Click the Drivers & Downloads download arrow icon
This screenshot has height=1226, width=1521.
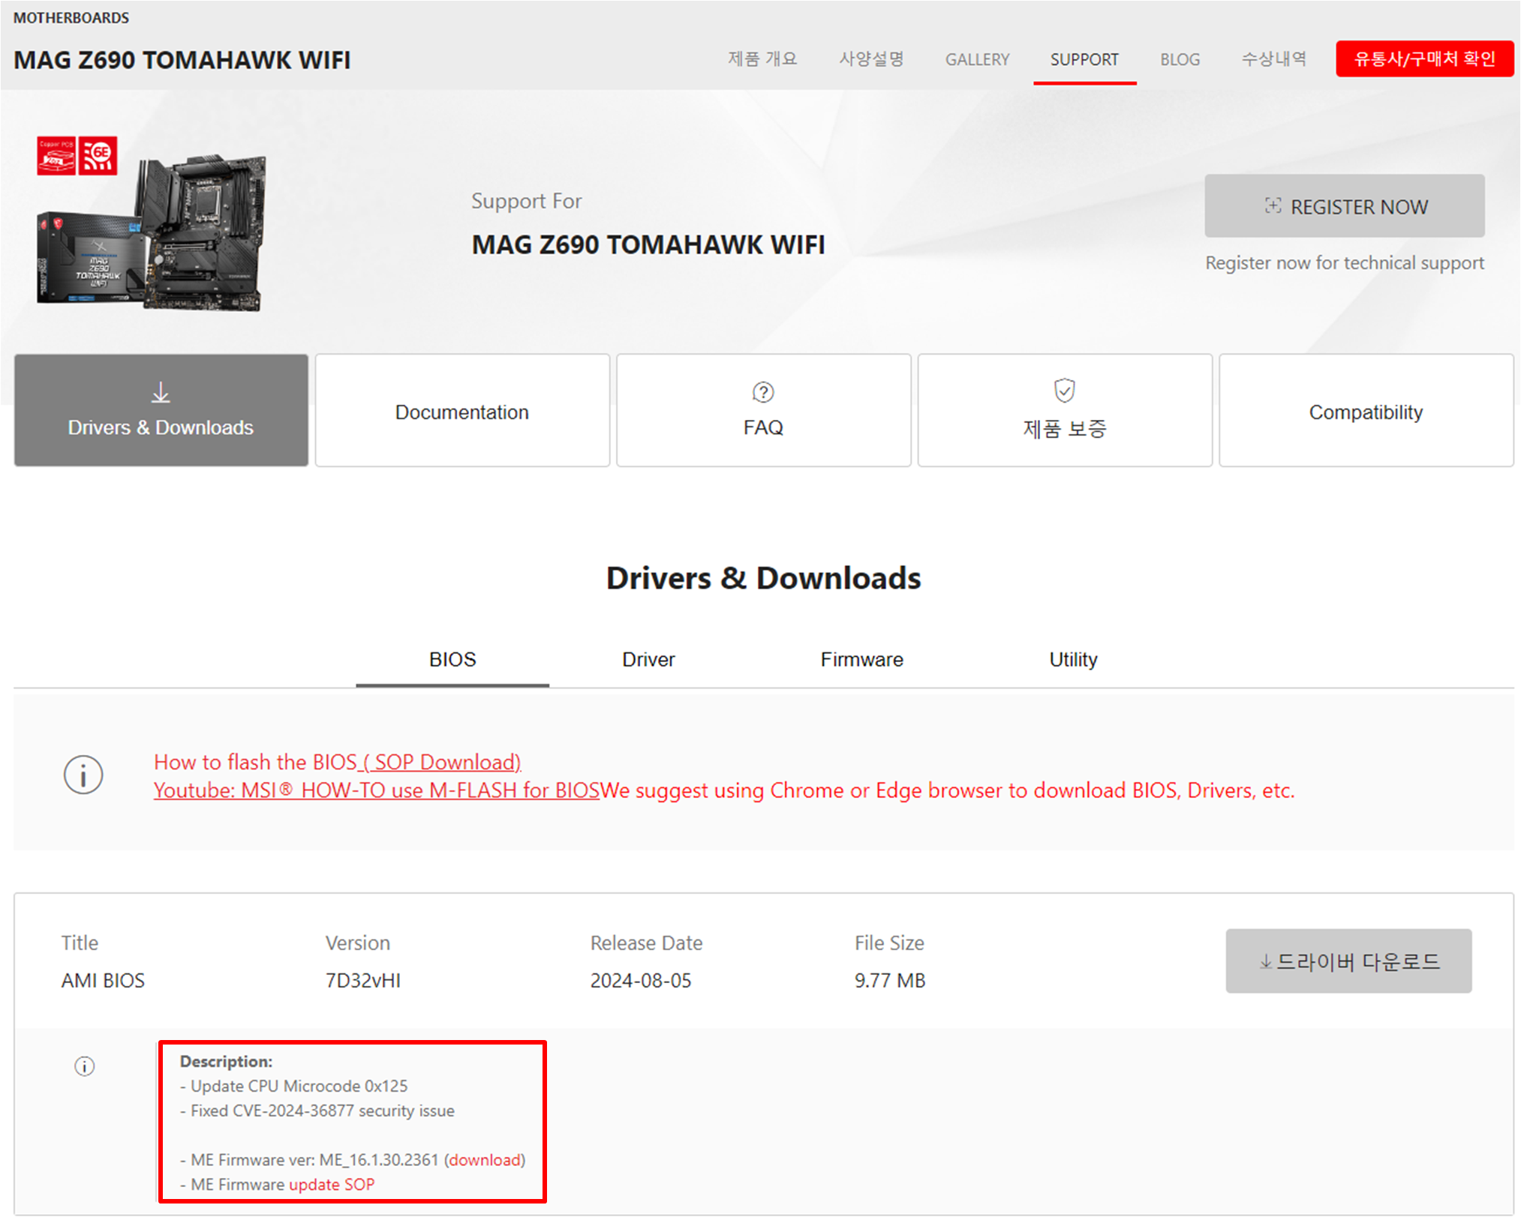coord(161,392)
